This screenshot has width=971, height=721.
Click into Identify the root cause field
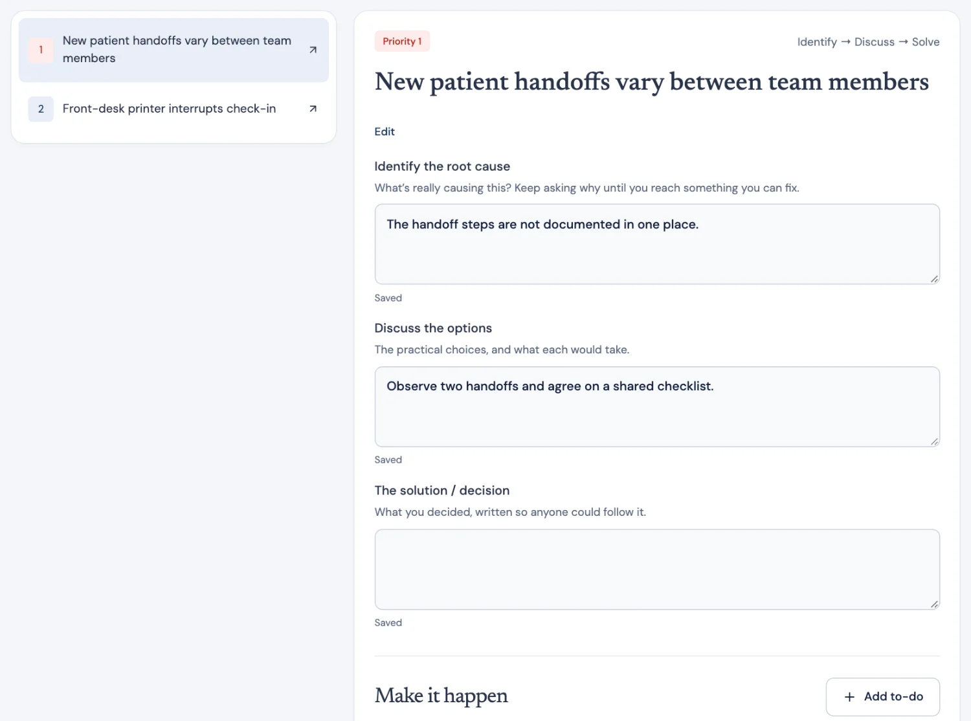[657, 244]
